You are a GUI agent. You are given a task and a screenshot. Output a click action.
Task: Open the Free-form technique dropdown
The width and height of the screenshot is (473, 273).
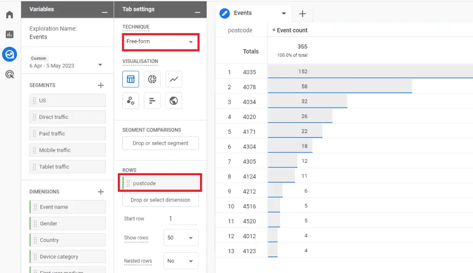160,42
